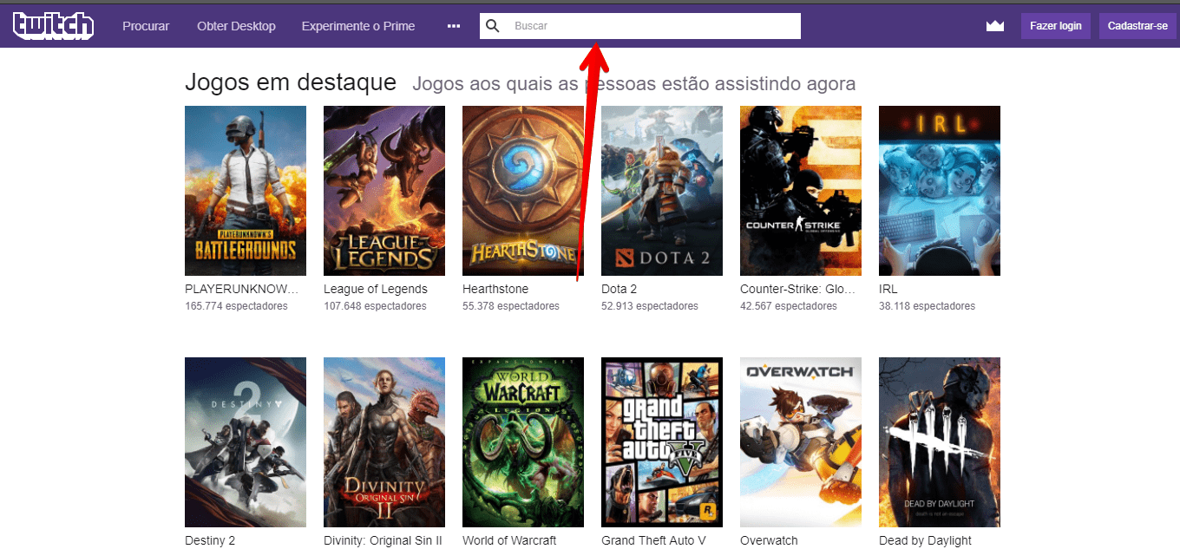Open the PLAYERUNKNOWN'S BATTLEGROUNDS cover
Image resolution: width=1180 pixels, height=549 pixels.
(x=246, y=191)
